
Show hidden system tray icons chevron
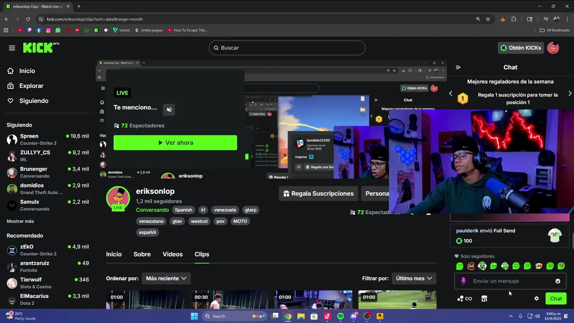pos(511,316)
